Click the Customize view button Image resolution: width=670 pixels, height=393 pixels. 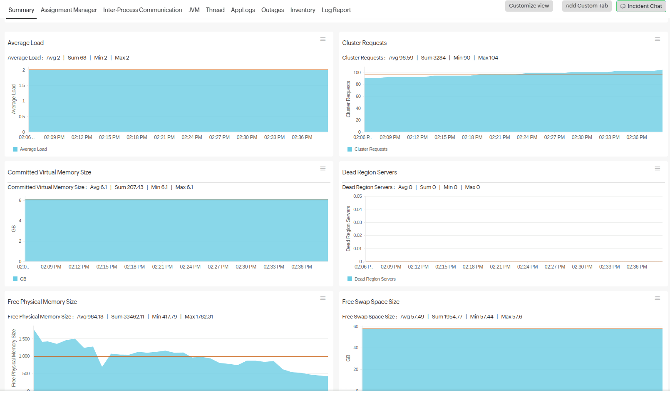(529, 6)
